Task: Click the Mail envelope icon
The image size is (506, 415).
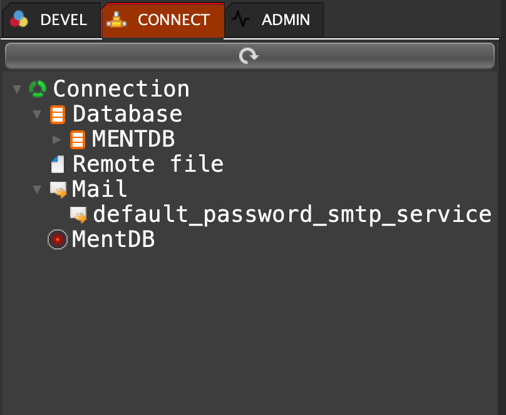Action: tap(58, 189)
